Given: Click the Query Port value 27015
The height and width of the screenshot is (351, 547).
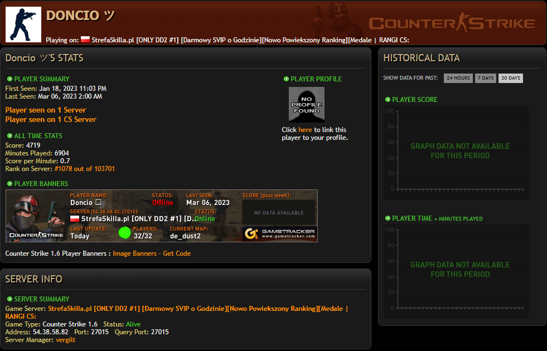Looking at the screenshot, I should click(x=160, y=332).
